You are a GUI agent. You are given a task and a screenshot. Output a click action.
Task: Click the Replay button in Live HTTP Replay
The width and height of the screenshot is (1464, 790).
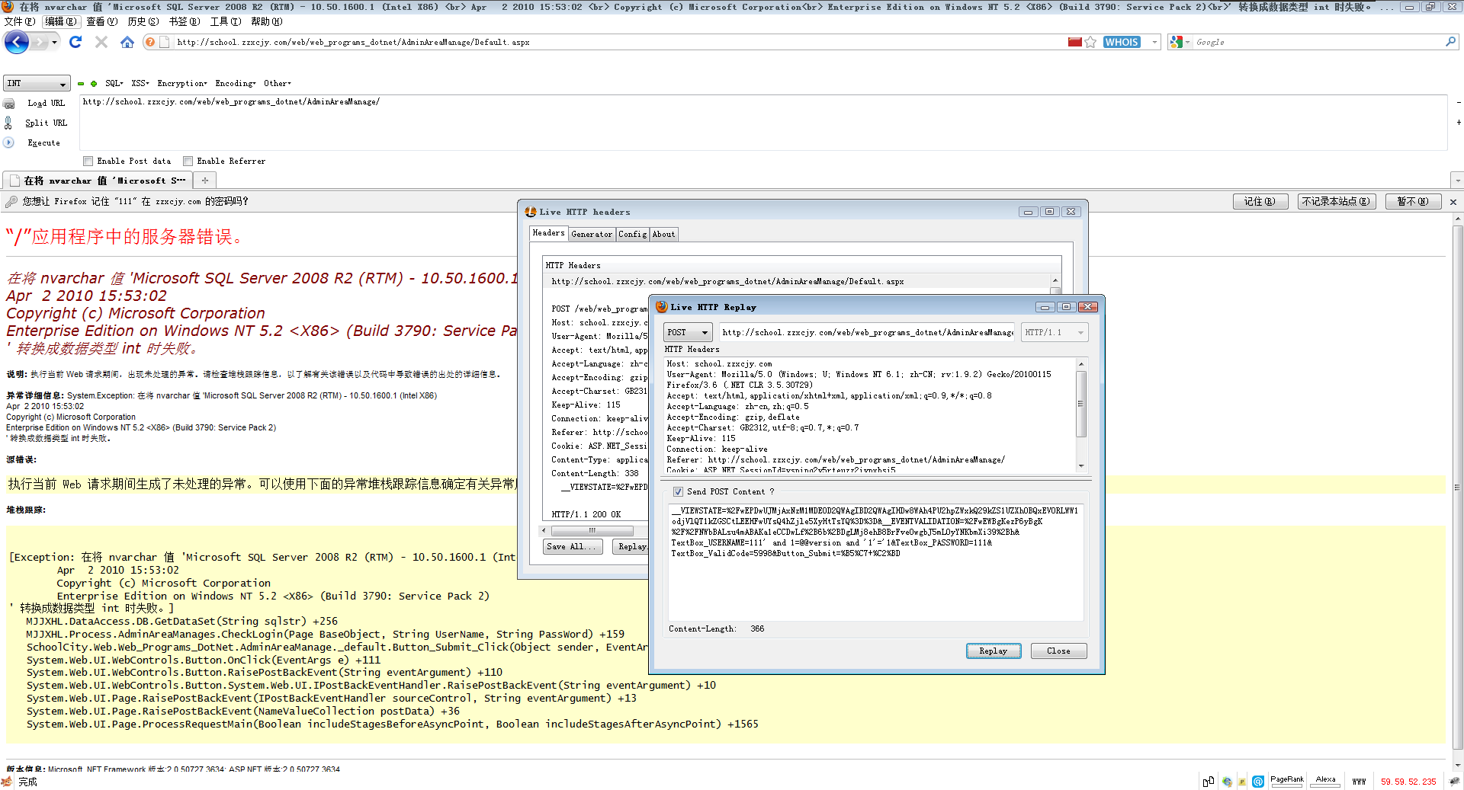994,651
